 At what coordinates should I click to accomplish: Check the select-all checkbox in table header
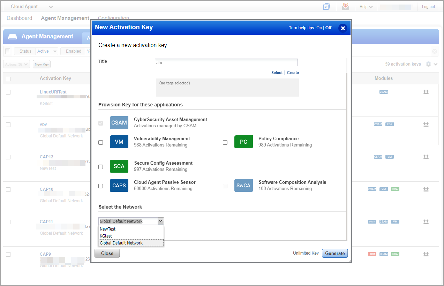tap(8, 78)
